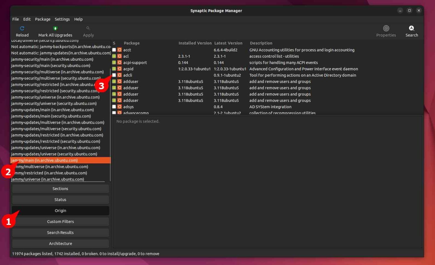Screen dimensions: 435x265
Task: Click the status icon next to adsys
Action: [x=114, y=107]
